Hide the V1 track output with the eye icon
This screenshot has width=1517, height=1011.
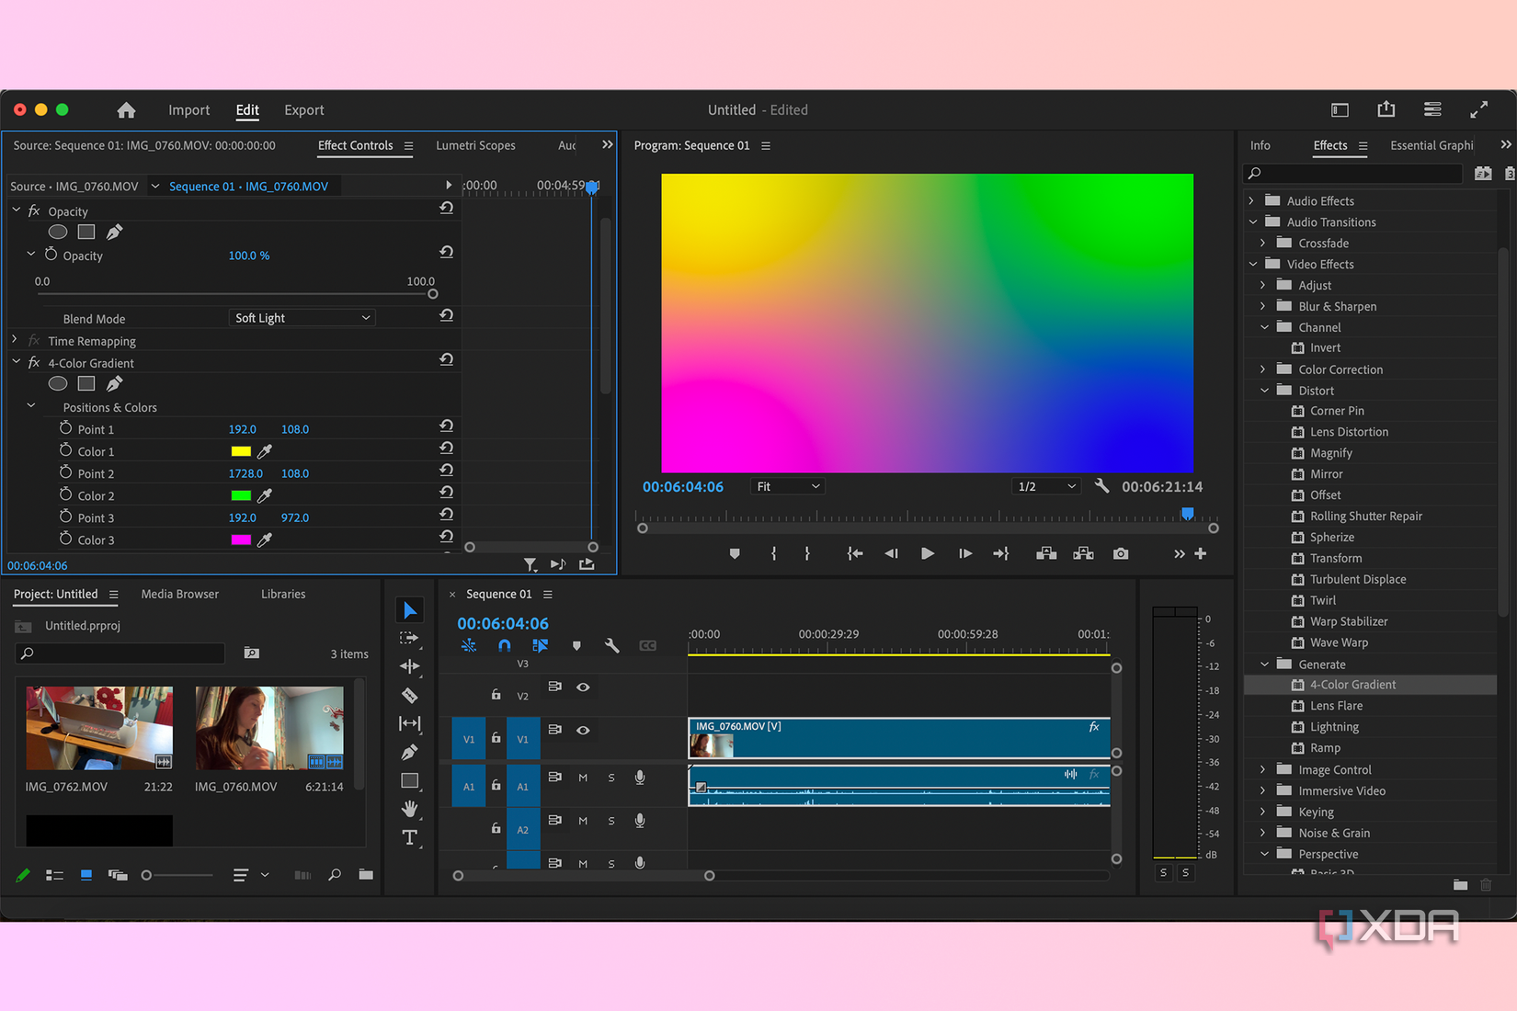point(583,730)
